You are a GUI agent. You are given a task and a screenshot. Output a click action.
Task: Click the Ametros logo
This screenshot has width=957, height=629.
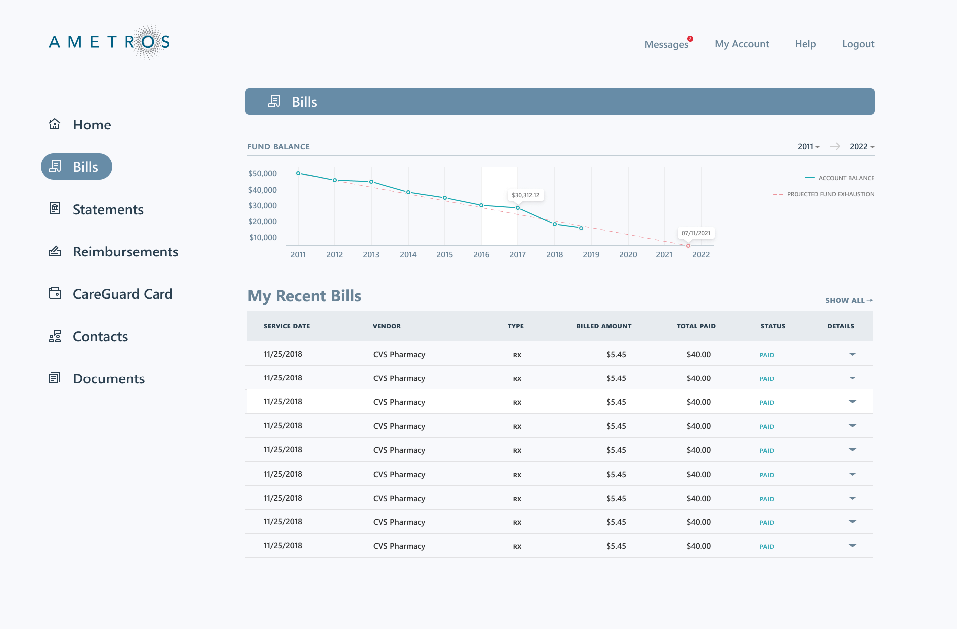(109, 42)
